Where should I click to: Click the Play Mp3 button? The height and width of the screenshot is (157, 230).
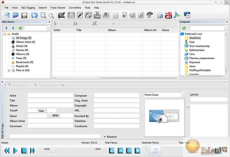(x=63, y=23)
